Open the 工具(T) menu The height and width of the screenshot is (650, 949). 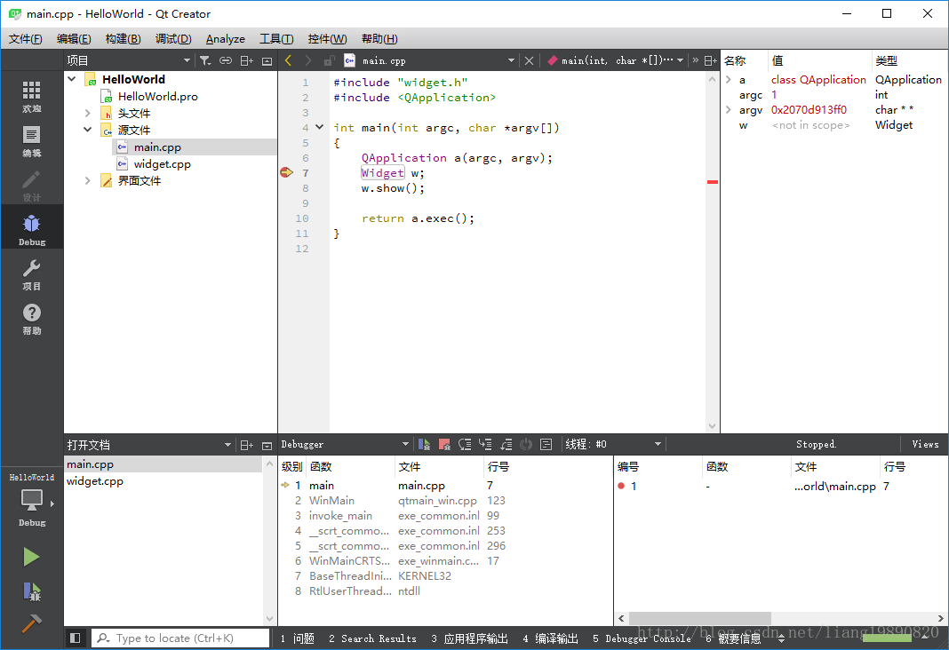(276, 39)
